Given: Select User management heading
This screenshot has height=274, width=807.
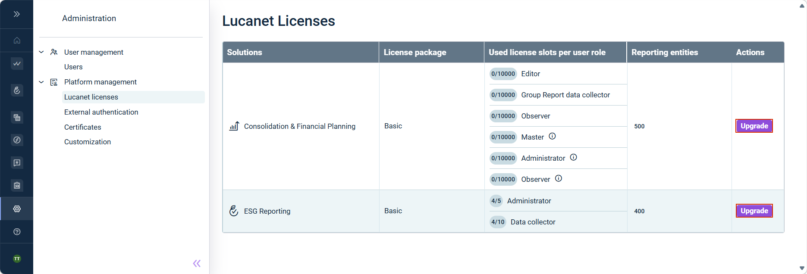Looking at the screenshot, I should click(94, 52).
